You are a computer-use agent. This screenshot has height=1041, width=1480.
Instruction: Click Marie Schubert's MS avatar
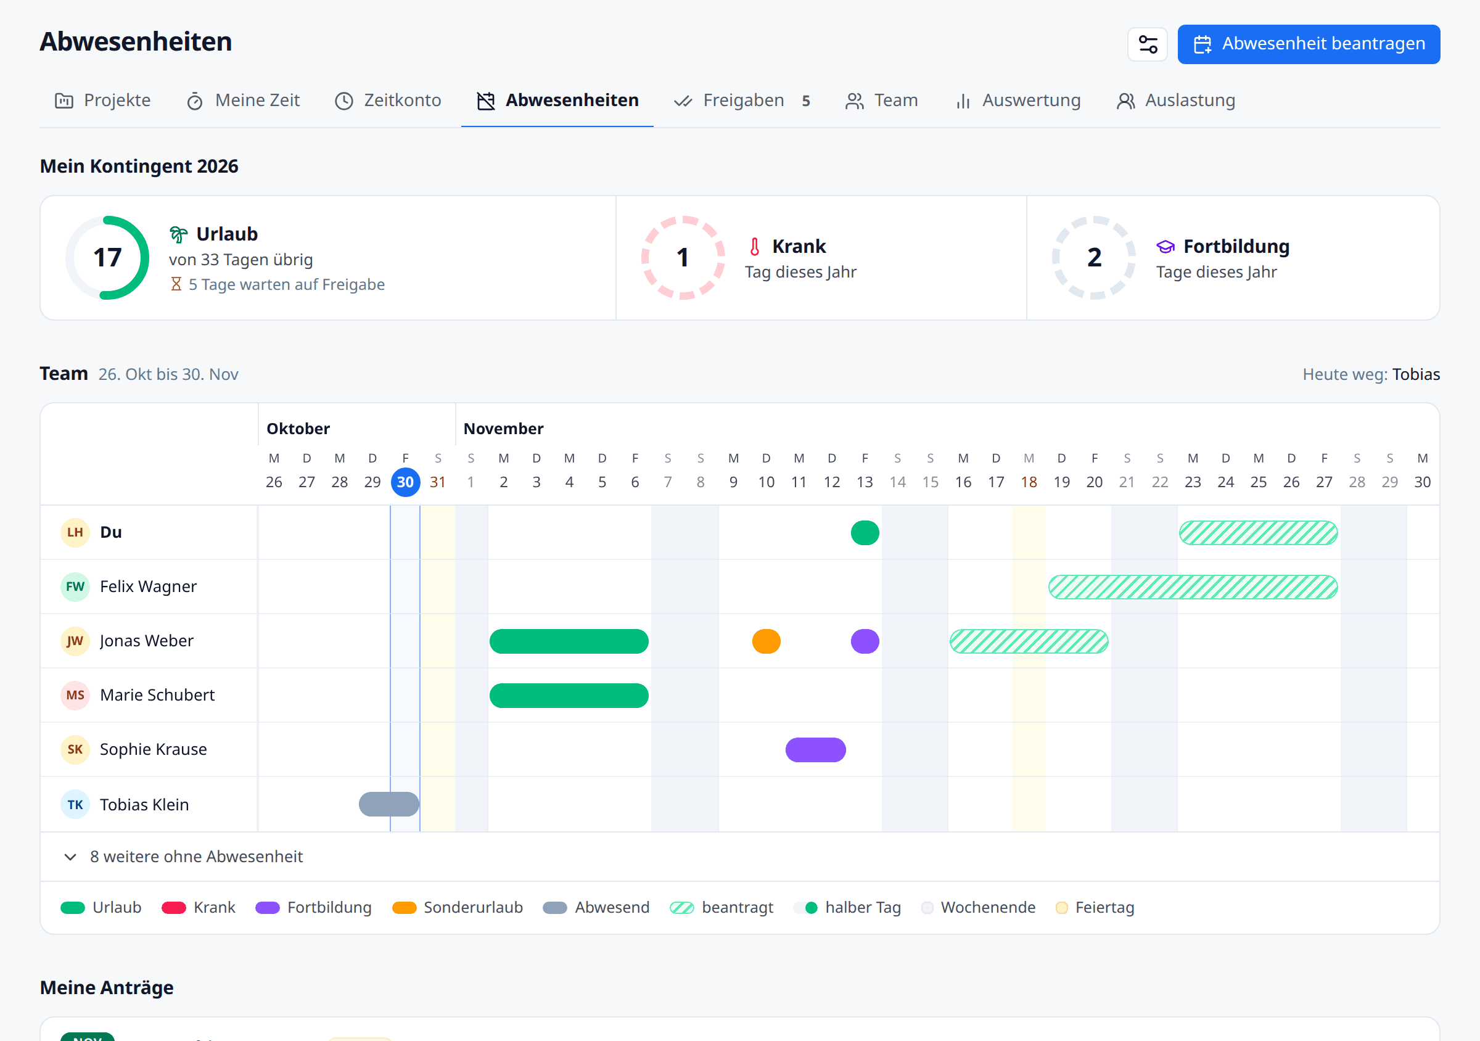[75, 695]
